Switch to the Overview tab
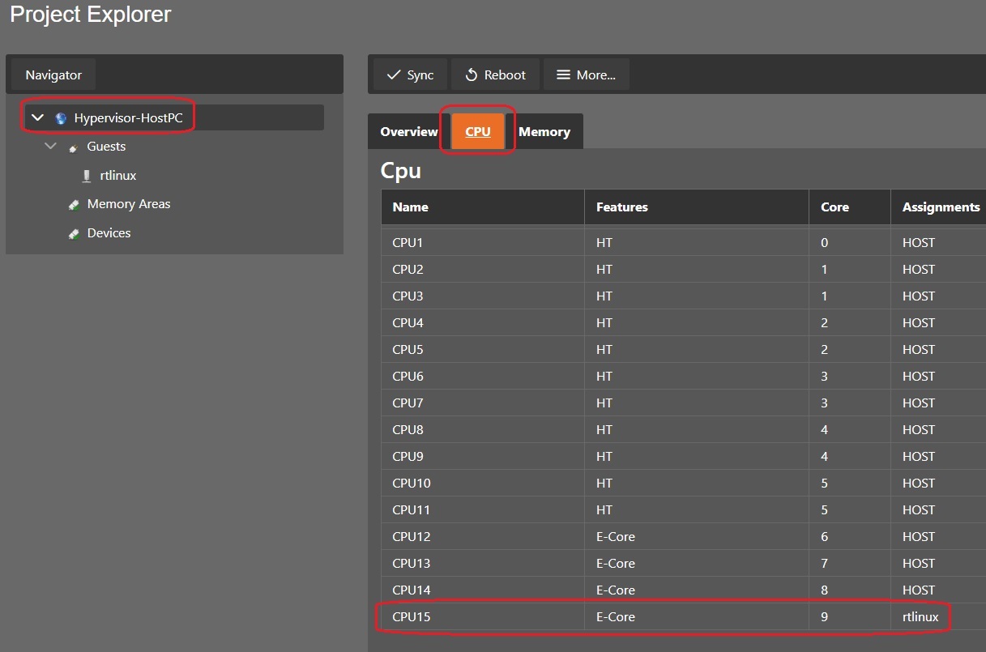Image resolution: width=986 pixels, height=652 pixels. coord(408,132)
